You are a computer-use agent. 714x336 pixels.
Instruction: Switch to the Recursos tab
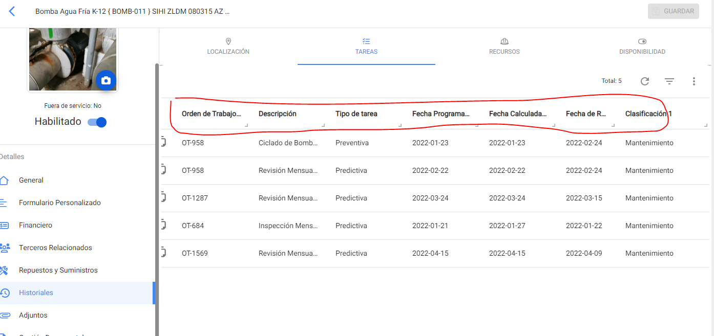[x=504, y=46]
